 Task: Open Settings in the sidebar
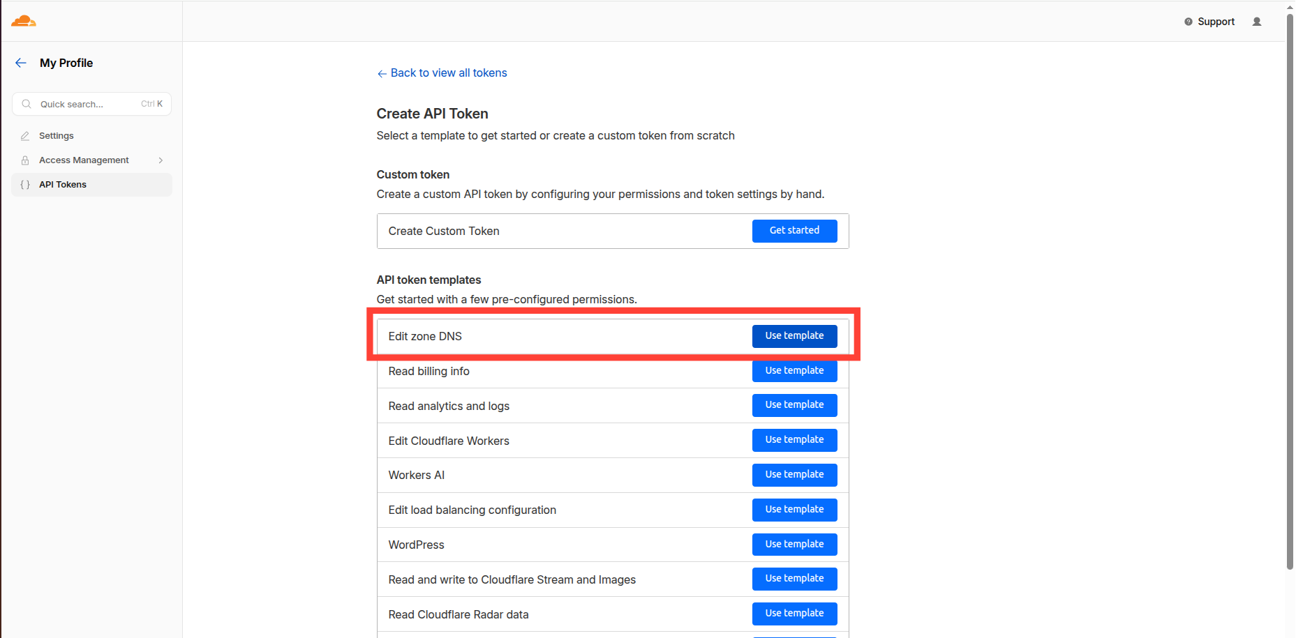click(91, 136)
